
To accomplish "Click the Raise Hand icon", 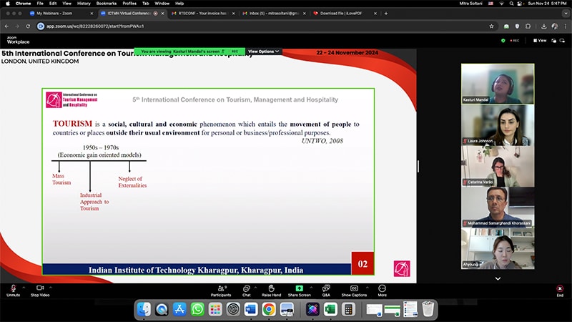I will point(271,288).
